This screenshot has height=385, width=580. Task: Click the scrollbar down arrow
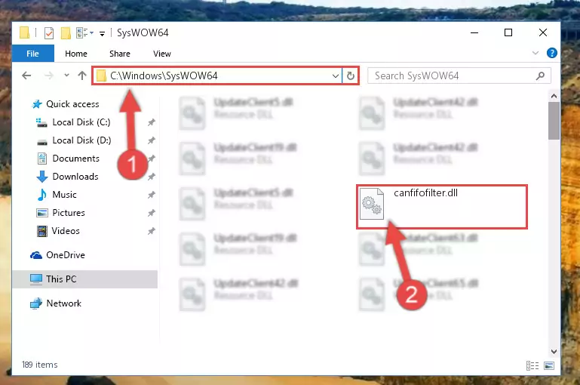[554, 351]
